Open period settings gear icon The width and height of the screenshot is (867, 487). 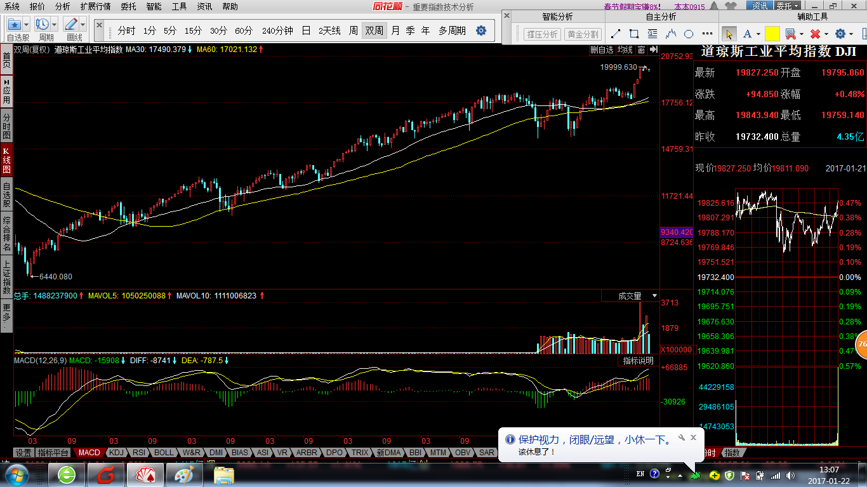click(x=481, y=30)
